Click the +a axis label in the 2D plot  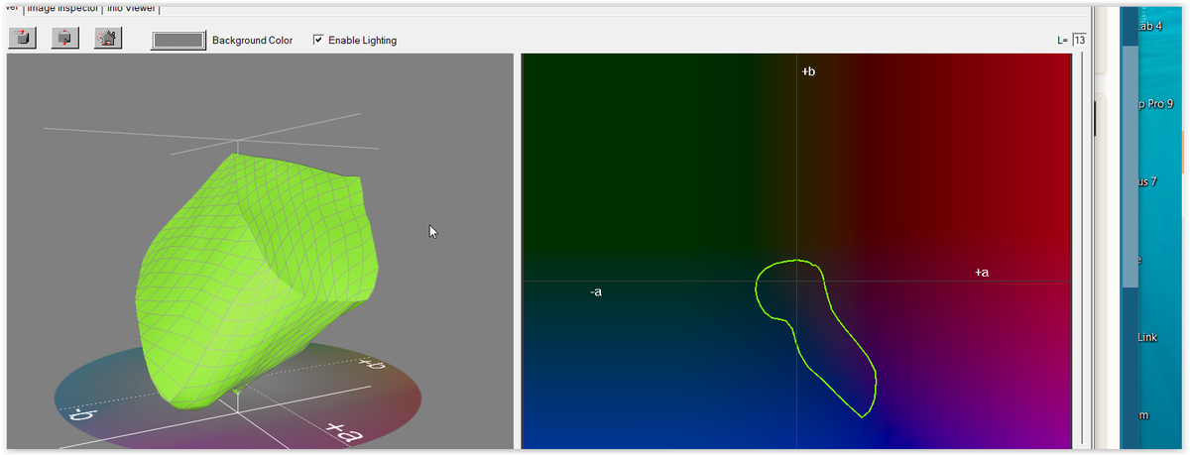click(x=981, y=272)
